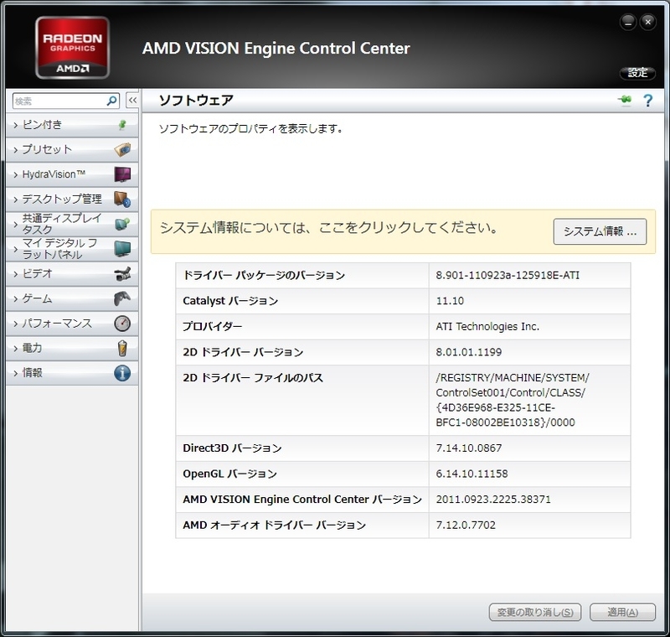Expand the 情報 section

(72, 373)
